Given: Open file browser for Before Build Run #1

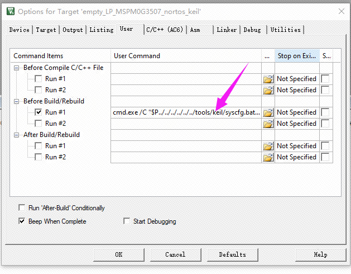Looking at the screenshot, I should point(268,112).
